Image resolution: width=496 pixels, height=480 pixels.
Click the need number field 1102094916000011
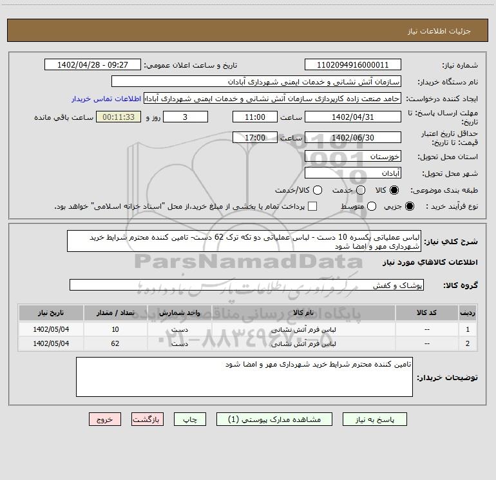[x=353, y=65]
